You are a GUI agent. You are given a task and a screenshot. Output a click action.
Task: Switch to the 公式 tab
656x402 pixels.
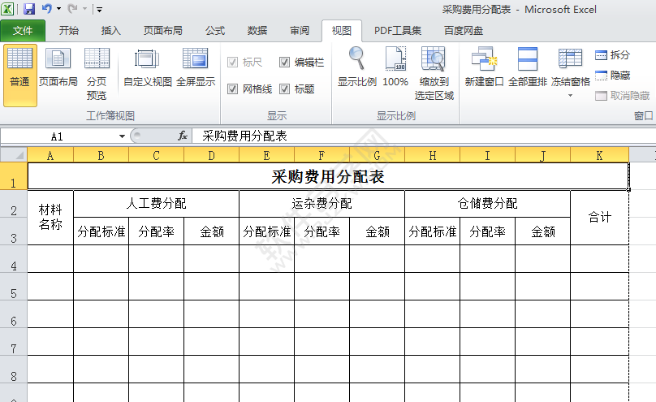[215, 31]
